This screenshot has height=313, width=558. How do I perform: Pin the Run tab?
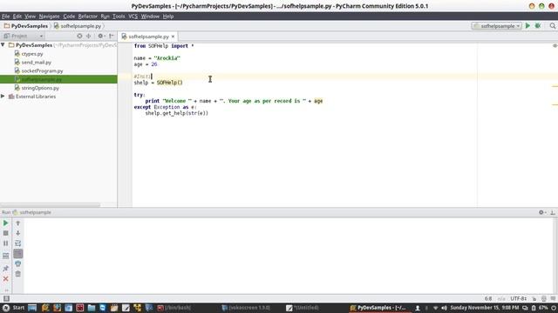pyautogui.click(x=6, y=268)
